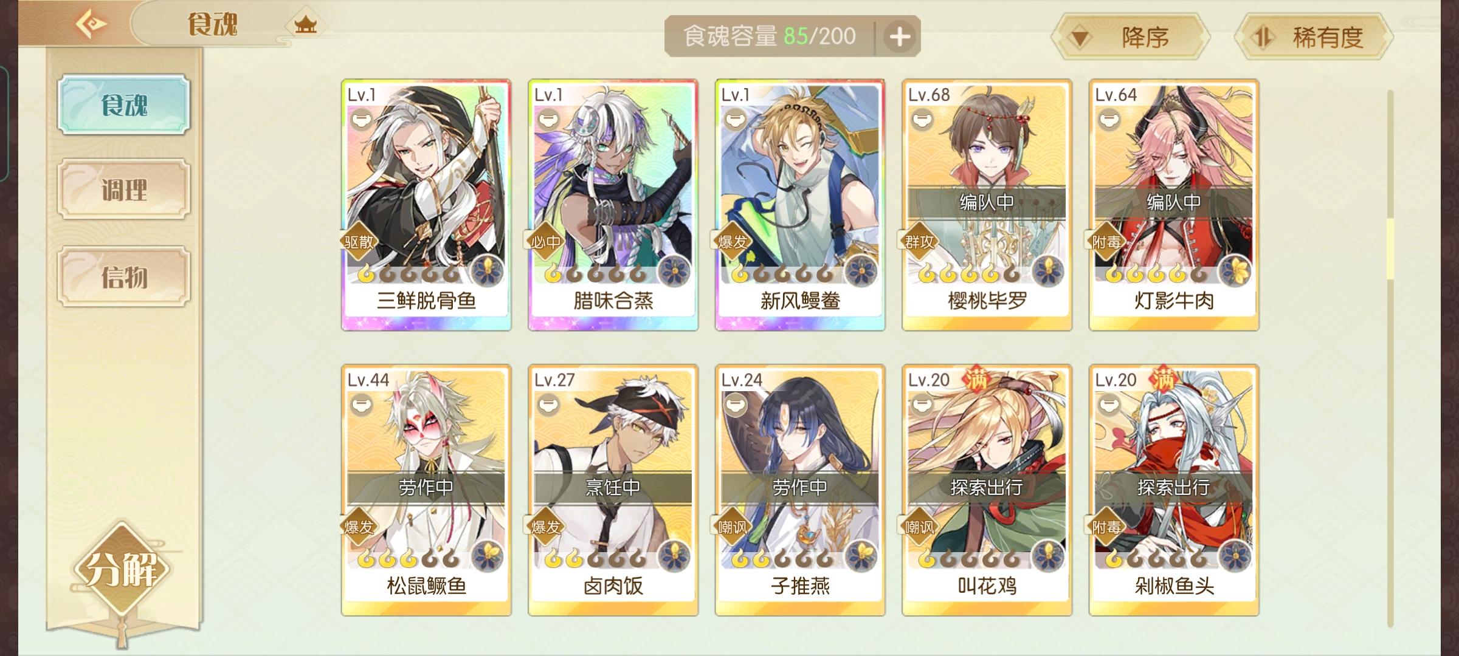Screen dimensions: 1459x656
Task: Open the 子推燕 character card
Action: [x=800, y=490]
